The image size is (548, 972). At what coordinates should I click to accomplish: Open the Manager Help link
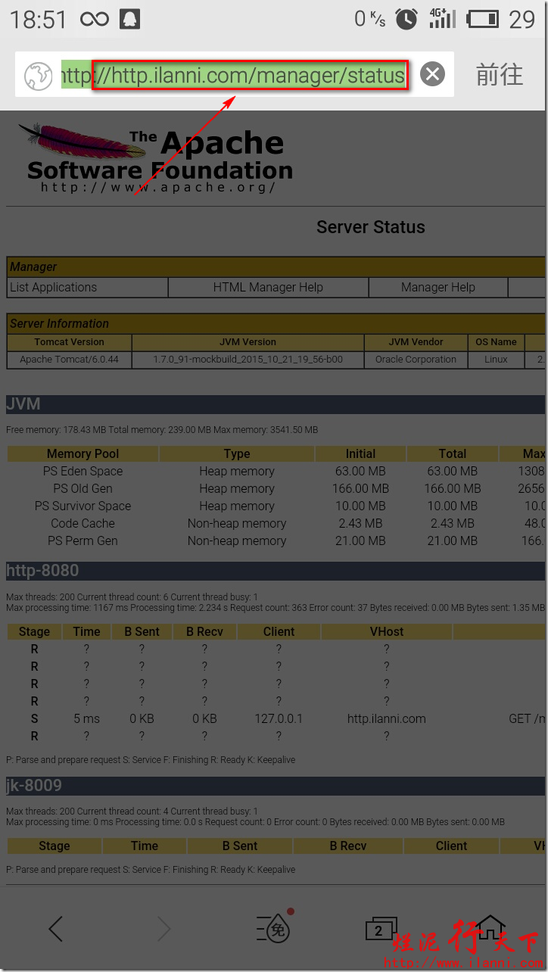pyautogui.click(x=438, y=288)
